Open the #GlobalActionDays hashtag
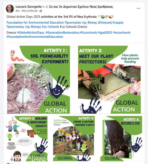Screen dimensions: 148x164 pyautogui.click(x=31, y=33)
